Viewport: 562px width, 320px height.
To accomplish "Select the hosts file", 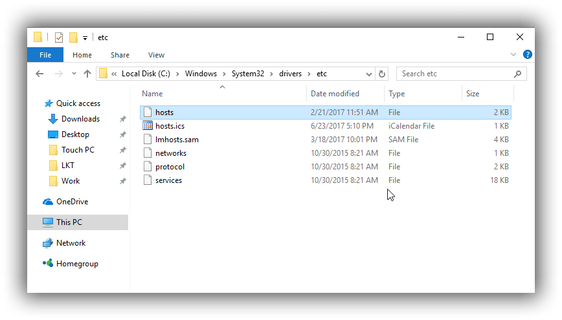I will click(326, 112).
